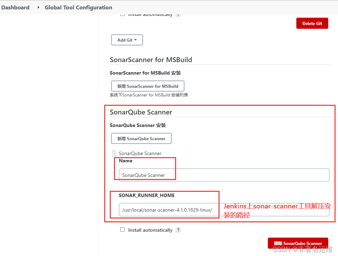The height and width of the screenshot is (256, 338).
Task: Select the 系统下SonarScanner for MSBuild 安装列表 text
Action: 149,95
